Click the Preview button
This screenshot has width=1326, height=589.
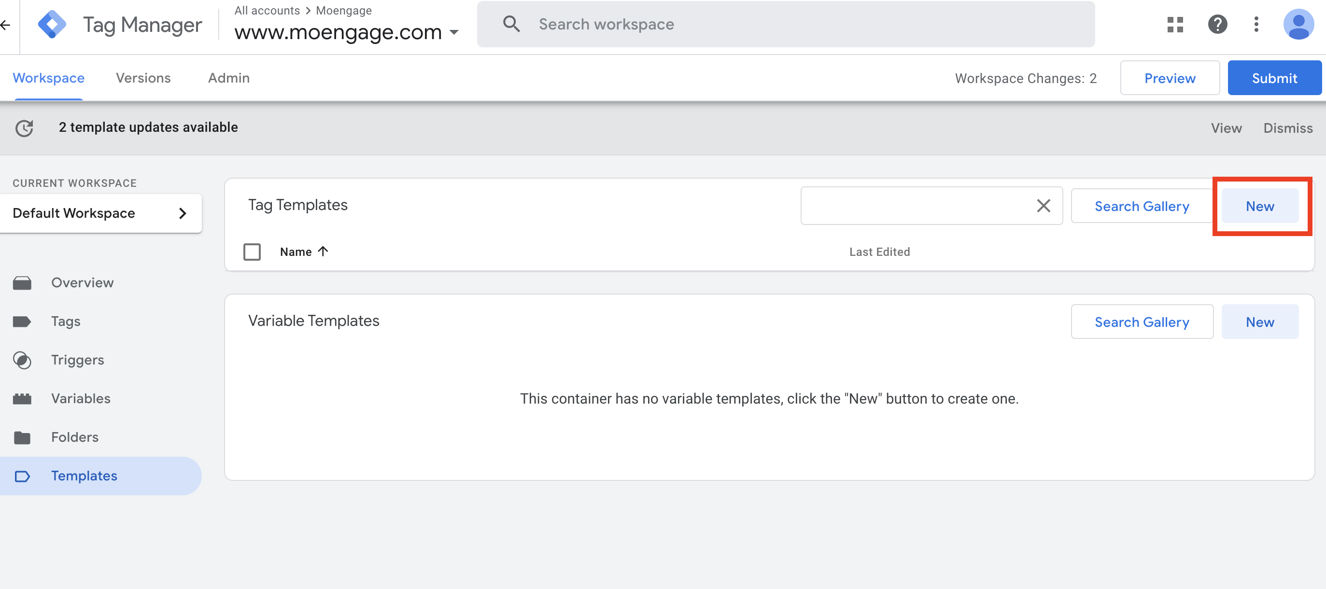[1170, 78]
